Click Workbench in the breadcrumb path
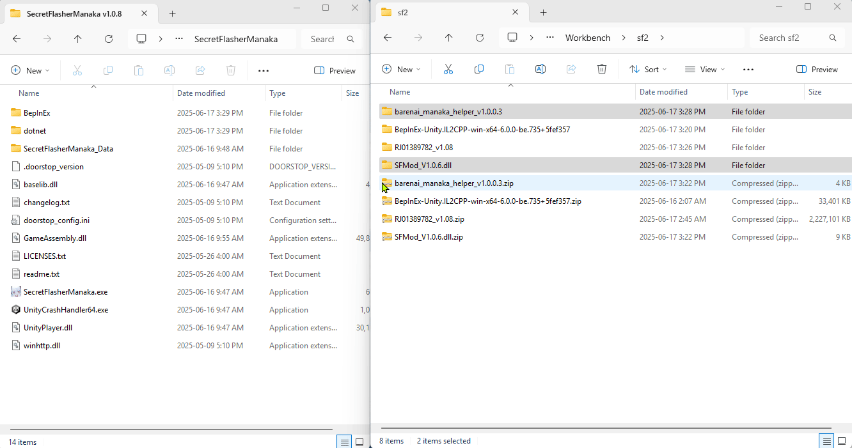852x448 pixels. tap(587, 38)
